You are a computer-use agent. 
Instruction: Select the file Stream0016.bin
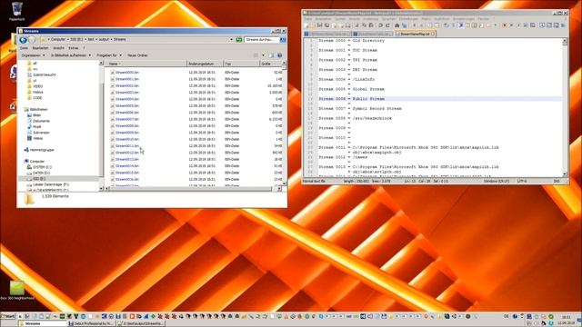click(127, 179)
